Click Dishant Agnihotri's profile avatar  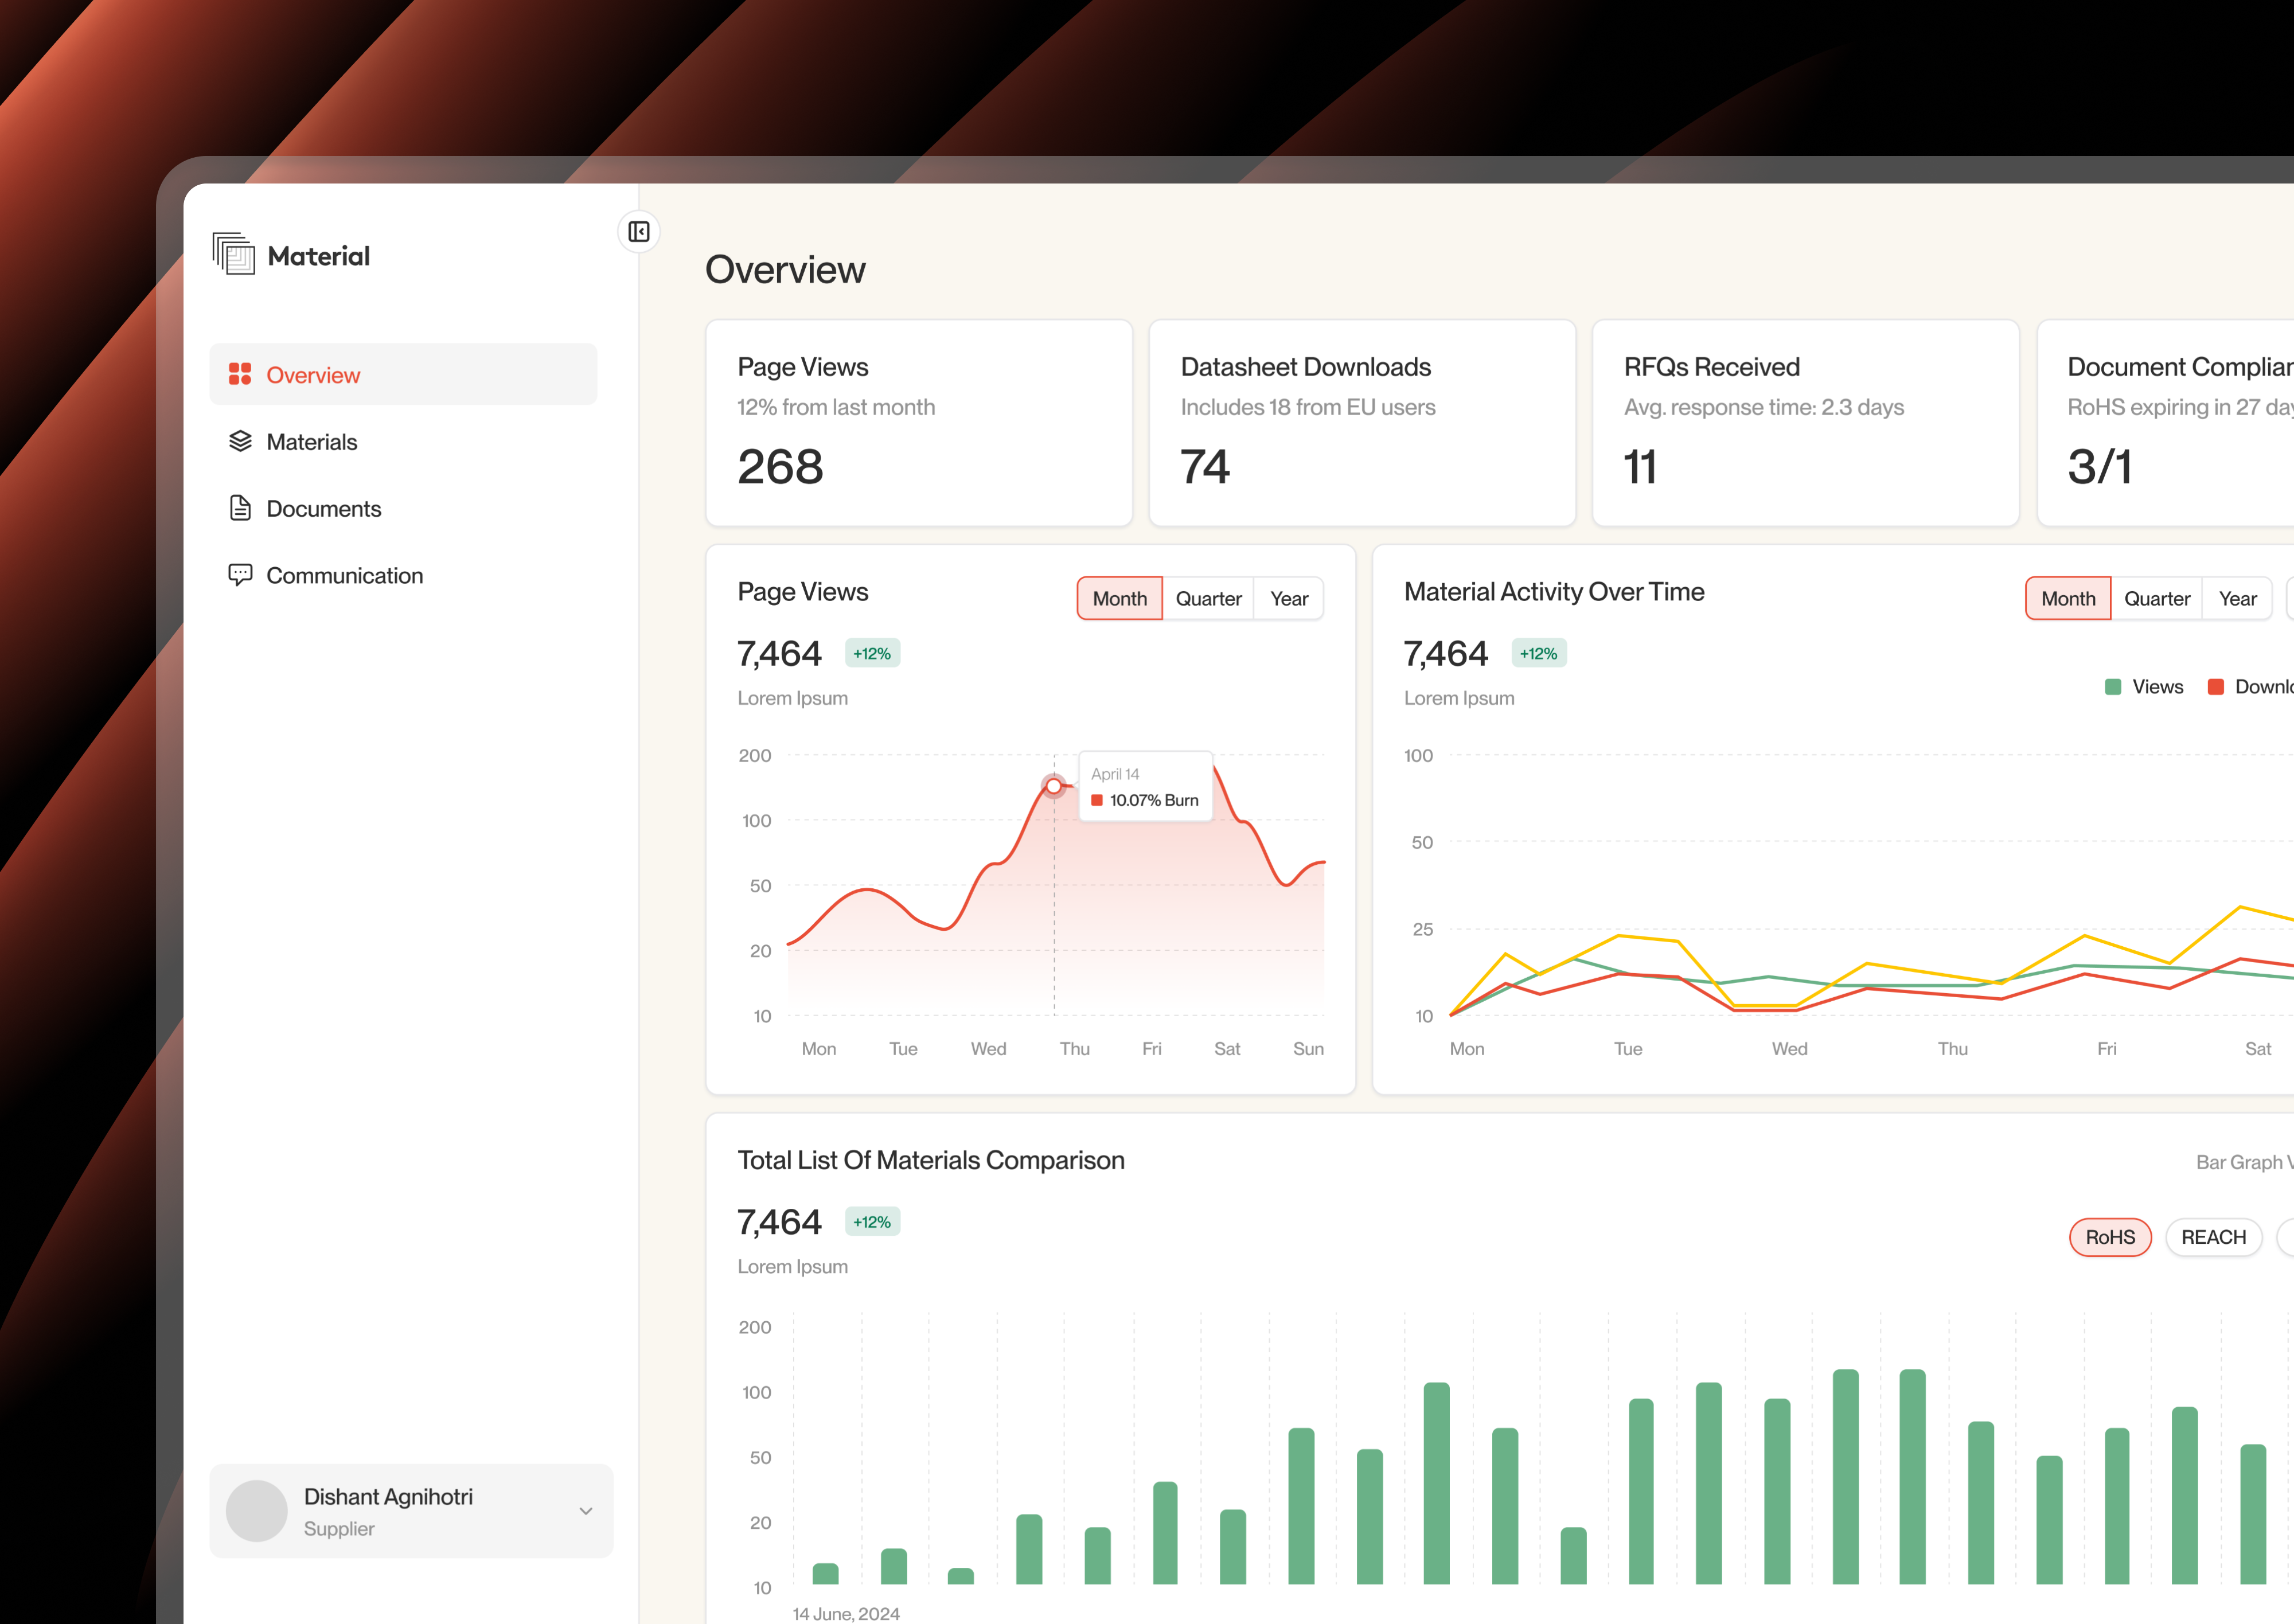coord(257,1511)
